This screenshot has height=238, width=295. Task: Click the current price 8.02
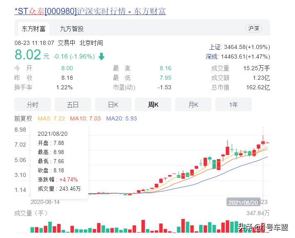[x=28, y=54]
